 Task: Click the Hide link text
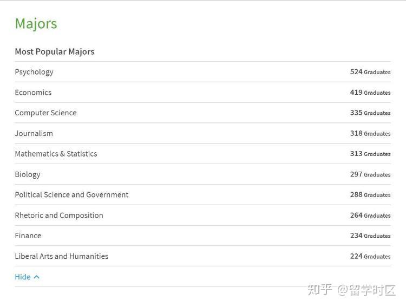(x=23, y=277)
